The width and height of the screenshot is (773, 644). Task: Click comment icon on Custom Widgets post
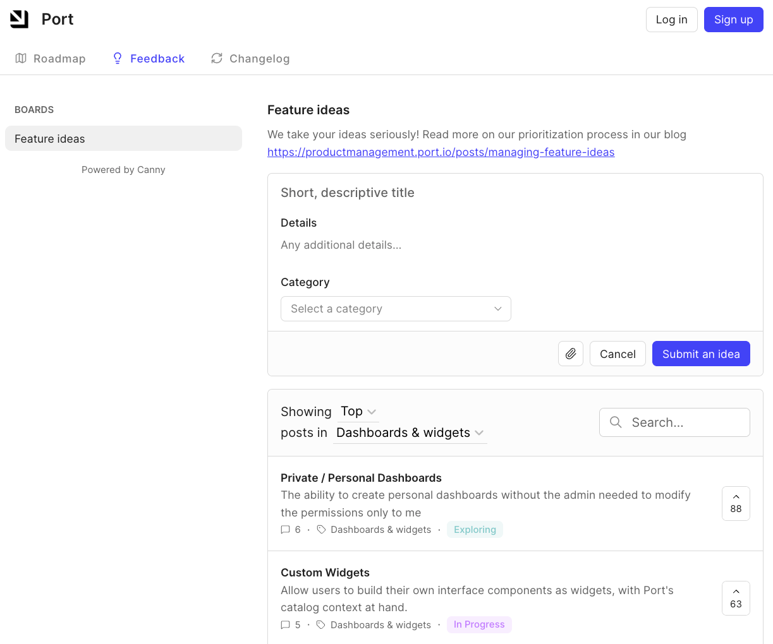point(286,625)
